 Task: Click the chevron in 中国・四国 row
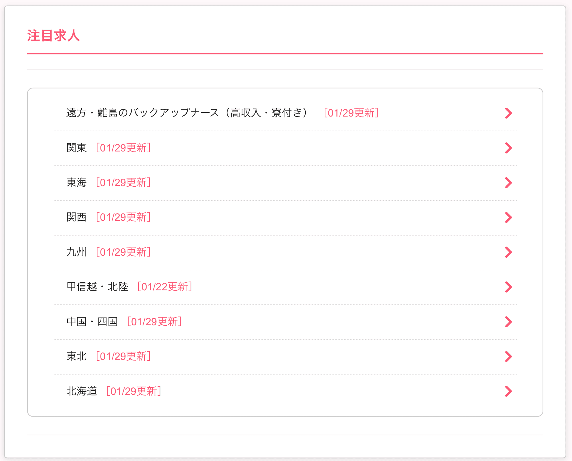point(508,322)
